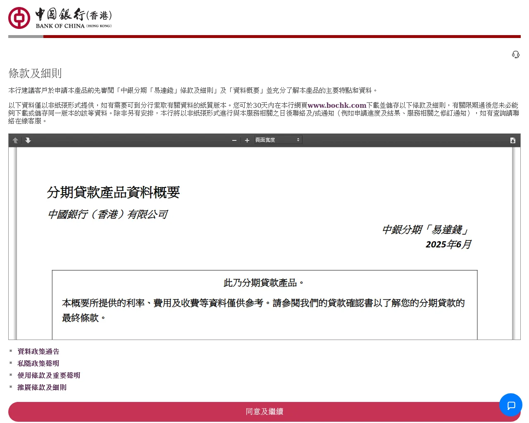Open the 推廣條款及細則 link
Viewport: 529px width, 423px height.
(42, 387)
